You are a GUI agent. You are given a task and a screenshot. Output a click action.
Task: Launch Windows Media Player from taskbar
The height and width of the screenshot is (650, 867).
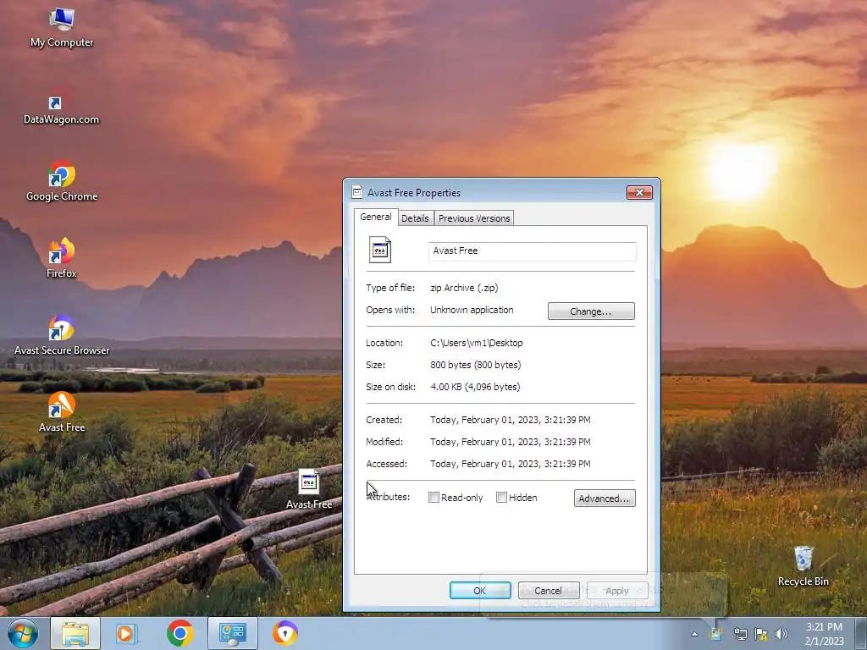point(127,633)
